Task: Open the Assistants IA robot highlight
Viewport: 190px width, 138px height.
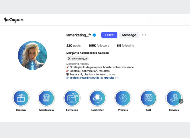Action: tap(46, 98)
